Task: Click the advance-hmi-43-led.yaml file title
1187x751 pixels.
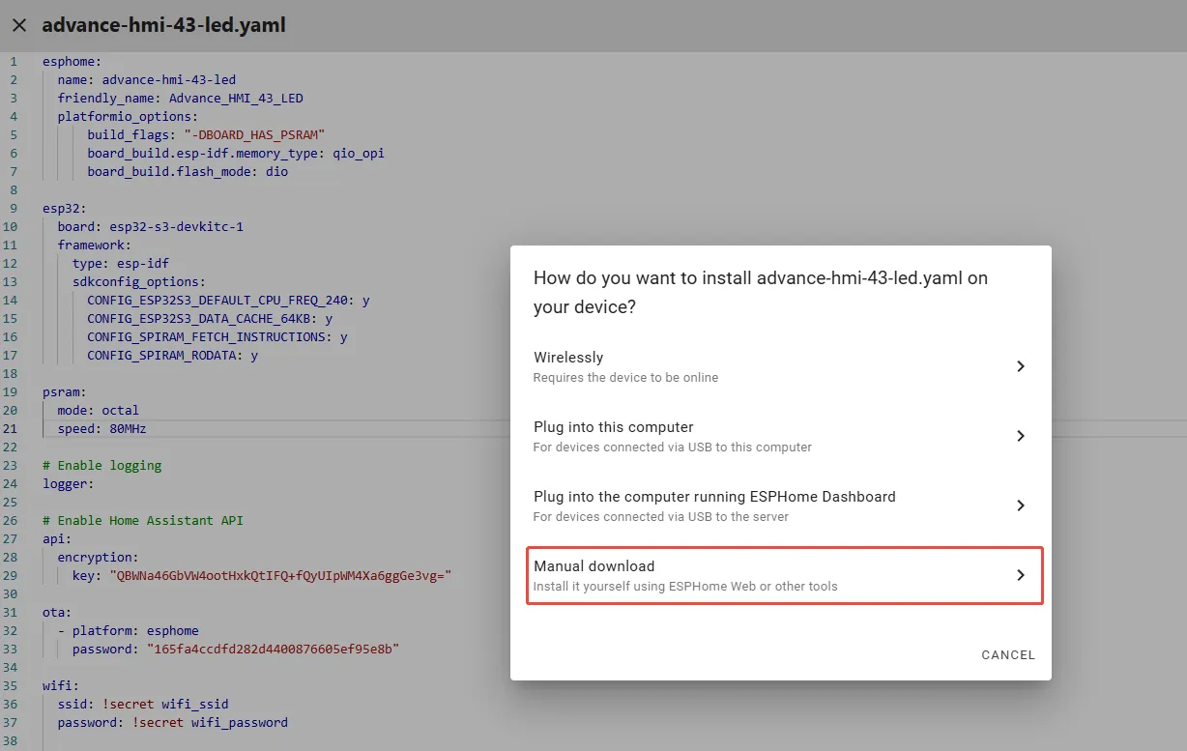Action: click(x=163, y=25)
